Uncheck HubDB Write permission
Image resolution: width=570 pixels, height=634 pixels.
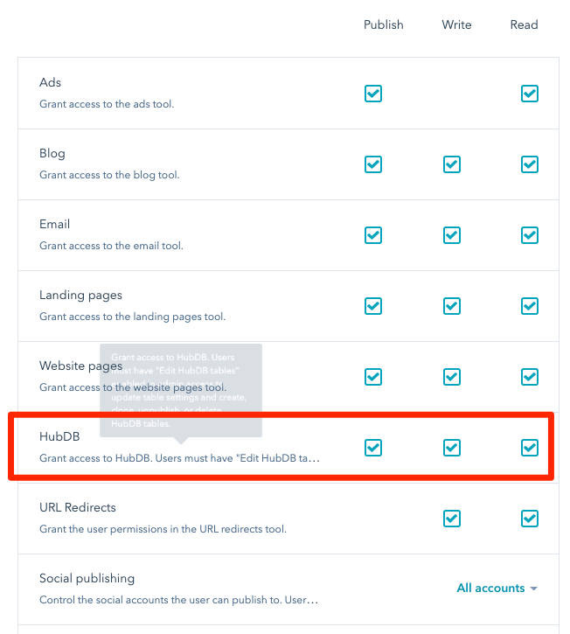pos(452,448)
